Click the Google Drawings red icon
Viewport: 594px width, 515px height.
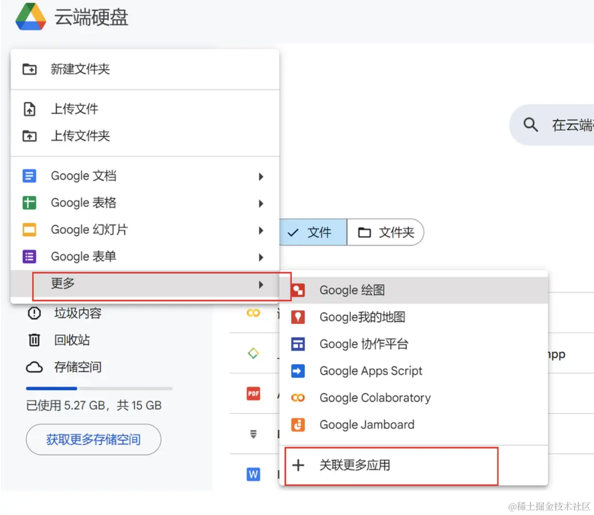tap(298, 290)
